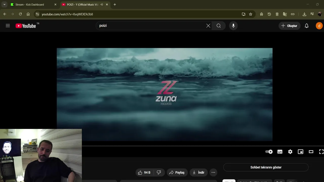Open the history clock extension

[x=269, y=14]
